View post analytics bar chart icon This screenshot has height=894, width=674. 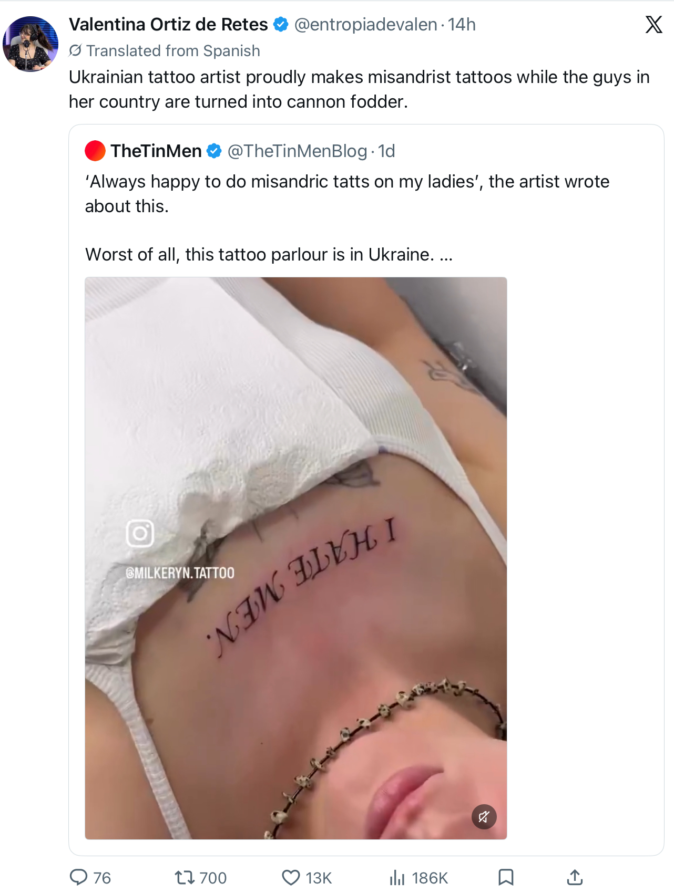[x=397, y=877]
